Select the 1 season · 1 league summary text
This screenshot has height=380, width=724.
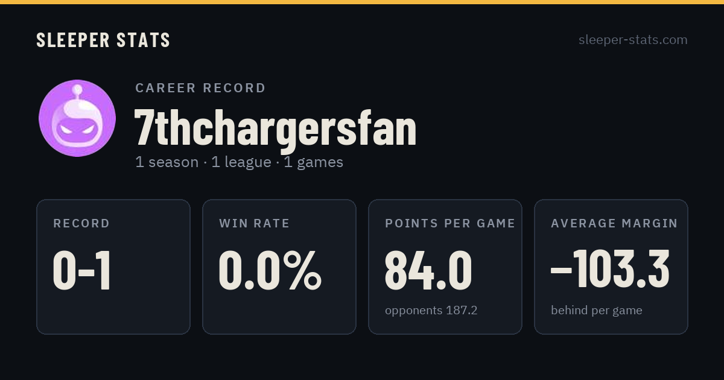(x=239, y=162)
